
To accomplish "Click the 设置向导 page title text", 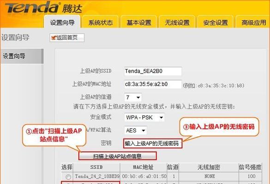I will (x=15, y=38).
